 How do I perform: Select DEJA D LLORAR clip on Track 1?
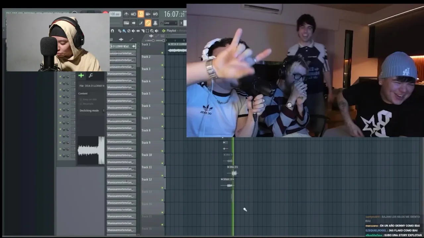(177, 48)
